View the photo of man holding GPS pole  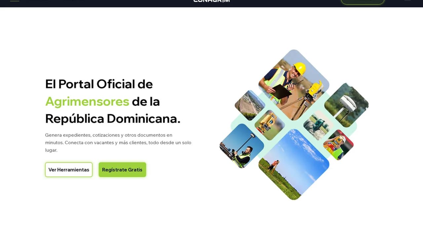pyautogui.click(x=242, y=146)
